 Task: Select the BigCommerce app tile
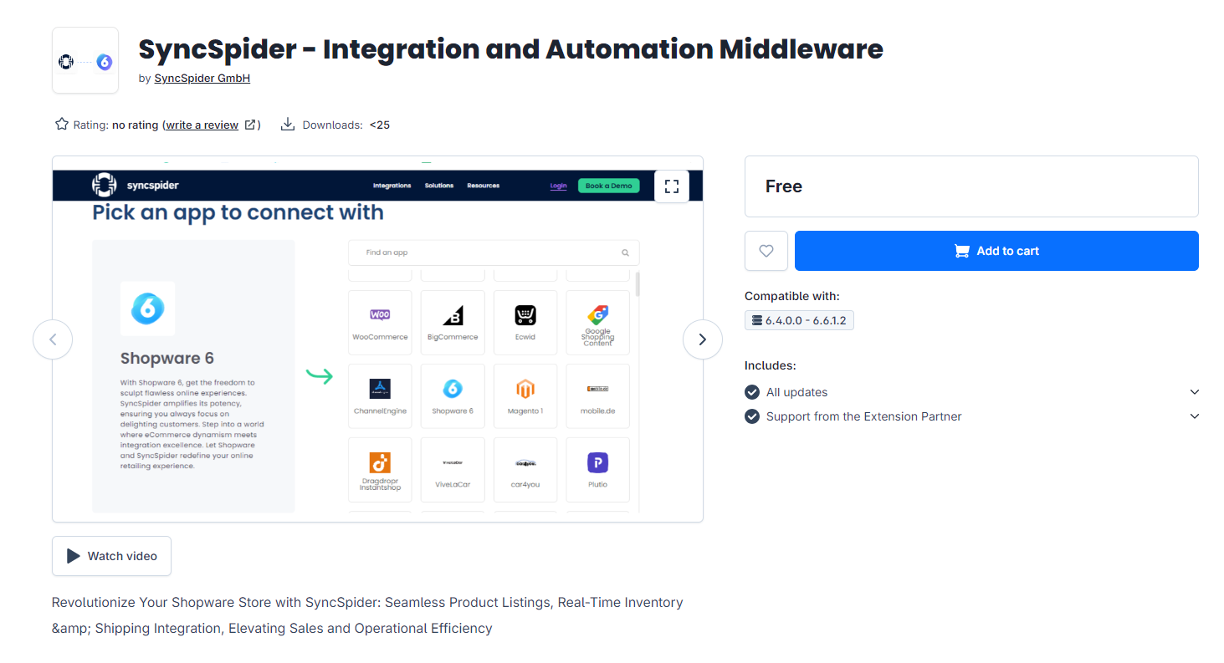tap(453, 323)
